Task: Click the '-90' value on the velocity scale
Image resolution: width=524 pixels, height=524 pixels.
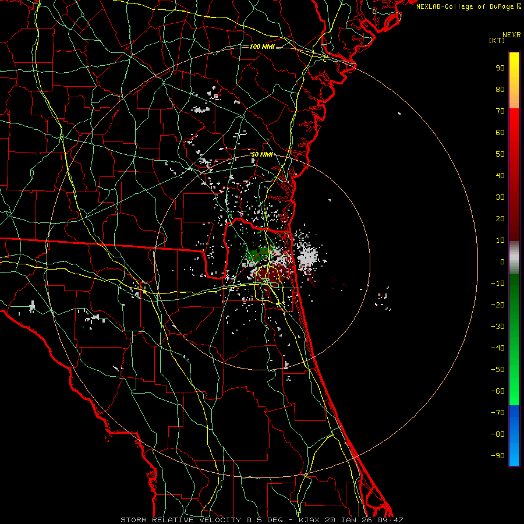Action: pyautogui.click(x=498, y=456)
